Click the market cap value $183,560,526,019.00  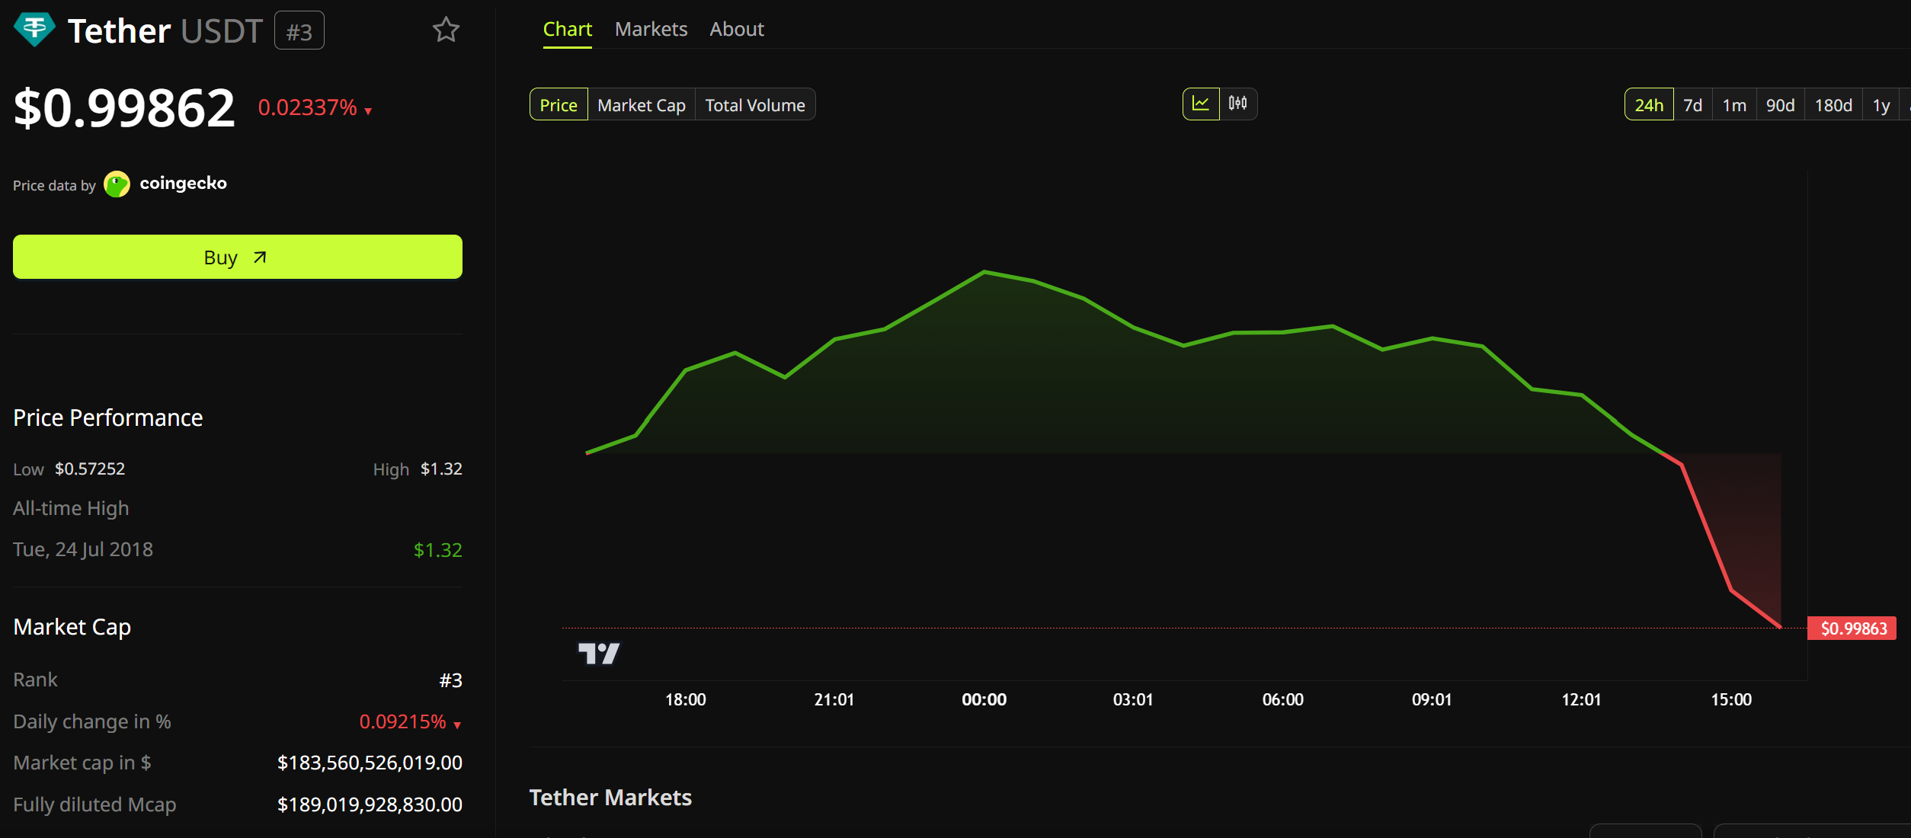(x=370, y=763)
